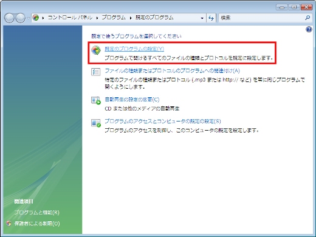Open help with the question mark icon
Screen dimensions: 316x237
coord(309,30)
